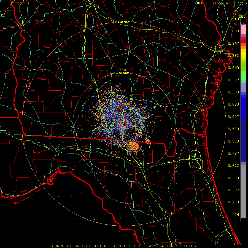248x248 pixels.
Task: Pick the red segment of the color bar
Action: 243,41
